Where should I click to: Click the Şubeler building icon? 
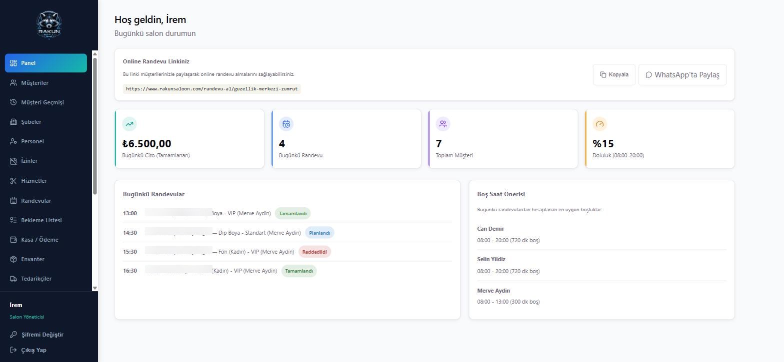13,122
